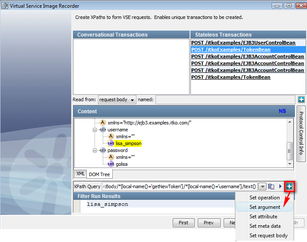Select the lisa_simpson text node icon

click(x=111, y=143)
